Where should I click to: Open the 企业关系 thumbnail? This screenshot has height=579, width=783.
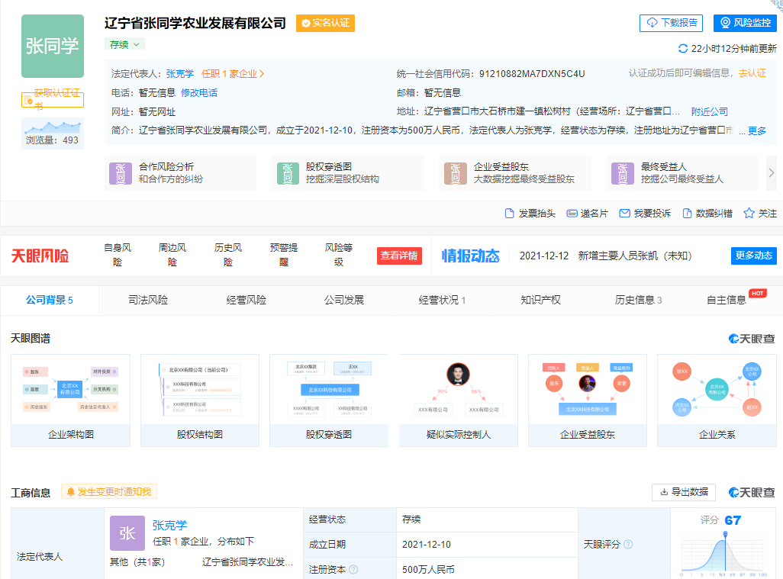click(717, 400)
